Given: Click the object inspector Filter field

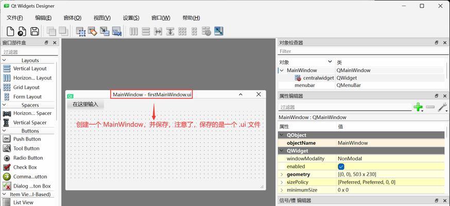Looking at the screenshot, I should tap(363, 51).
